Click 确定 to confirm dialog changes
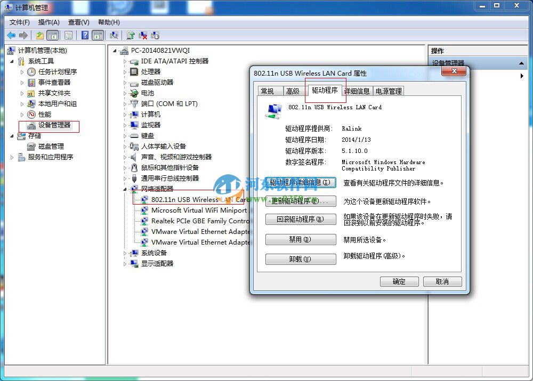 [399, 281]
